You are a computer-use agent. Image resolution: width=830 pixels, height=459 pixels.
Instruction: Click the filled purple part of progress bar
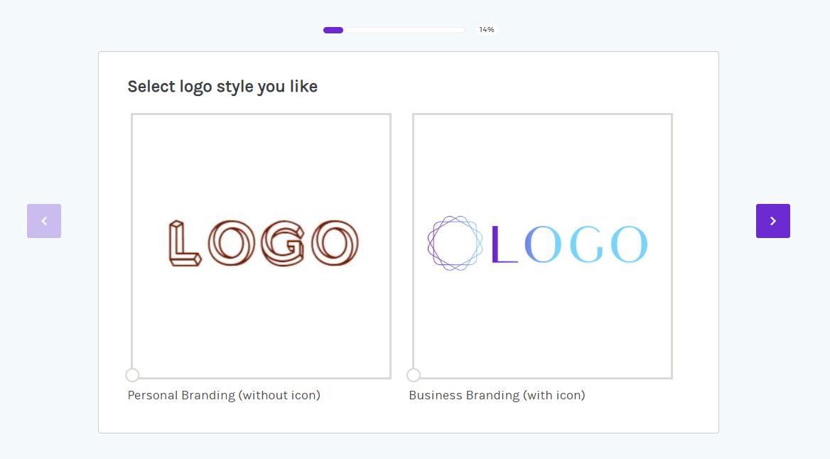[333, 30]
